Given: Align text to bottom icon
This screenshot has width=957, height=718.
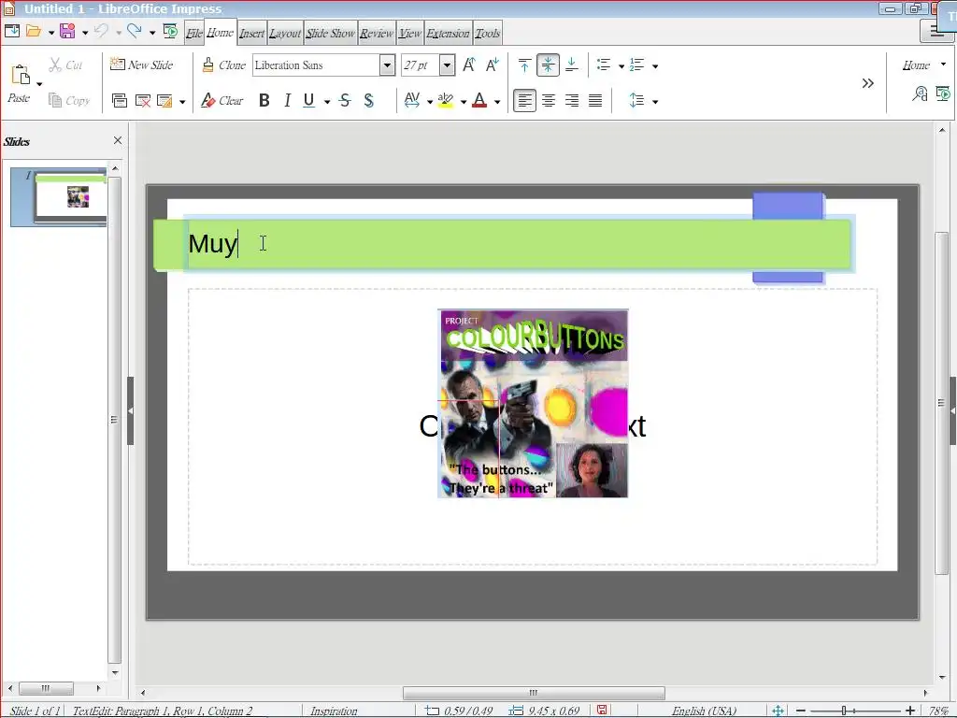Looking at the screenshot, I should (572, 65).
